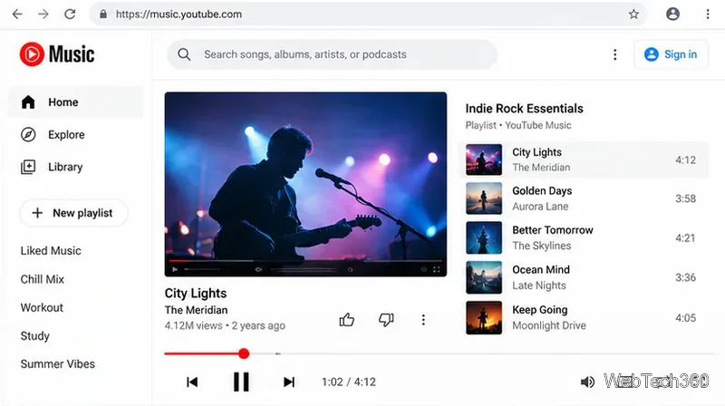Focus the search songs, albums, artists field
Viewport: 725px width, 406px height.
pos(332,54)
